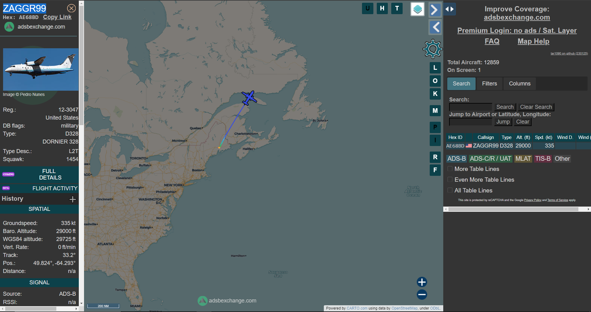The width and height of the screenshot is (591, 312).
Task: Open tar1090 on github link
Action: tap(569, 53)
